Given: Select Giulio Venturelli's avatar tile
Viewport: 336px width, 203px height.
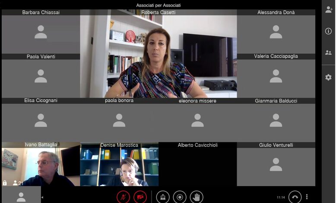Looking at the screenshot, I should pos(276,164).
